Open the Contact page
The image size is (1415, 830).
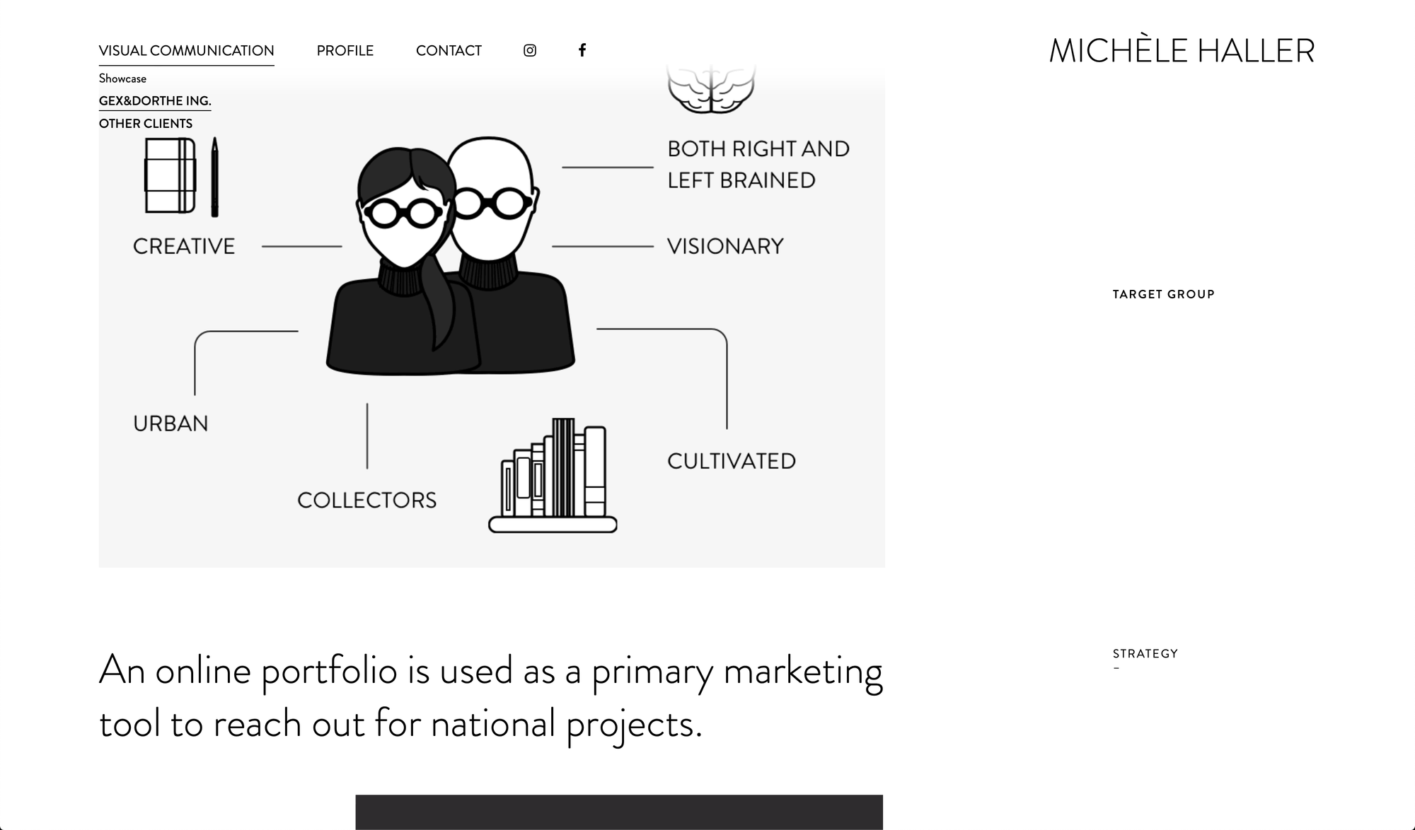coord(449,51)
